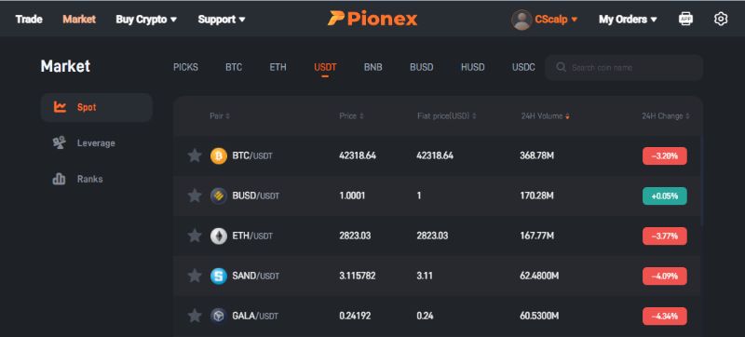This screenshot has width=745, height=337.
Task: Click the CScalp profile avatar
Action: (521, 20)
